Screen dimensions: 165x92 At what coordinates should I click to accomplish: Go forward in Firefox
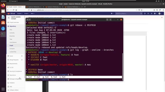11,10
